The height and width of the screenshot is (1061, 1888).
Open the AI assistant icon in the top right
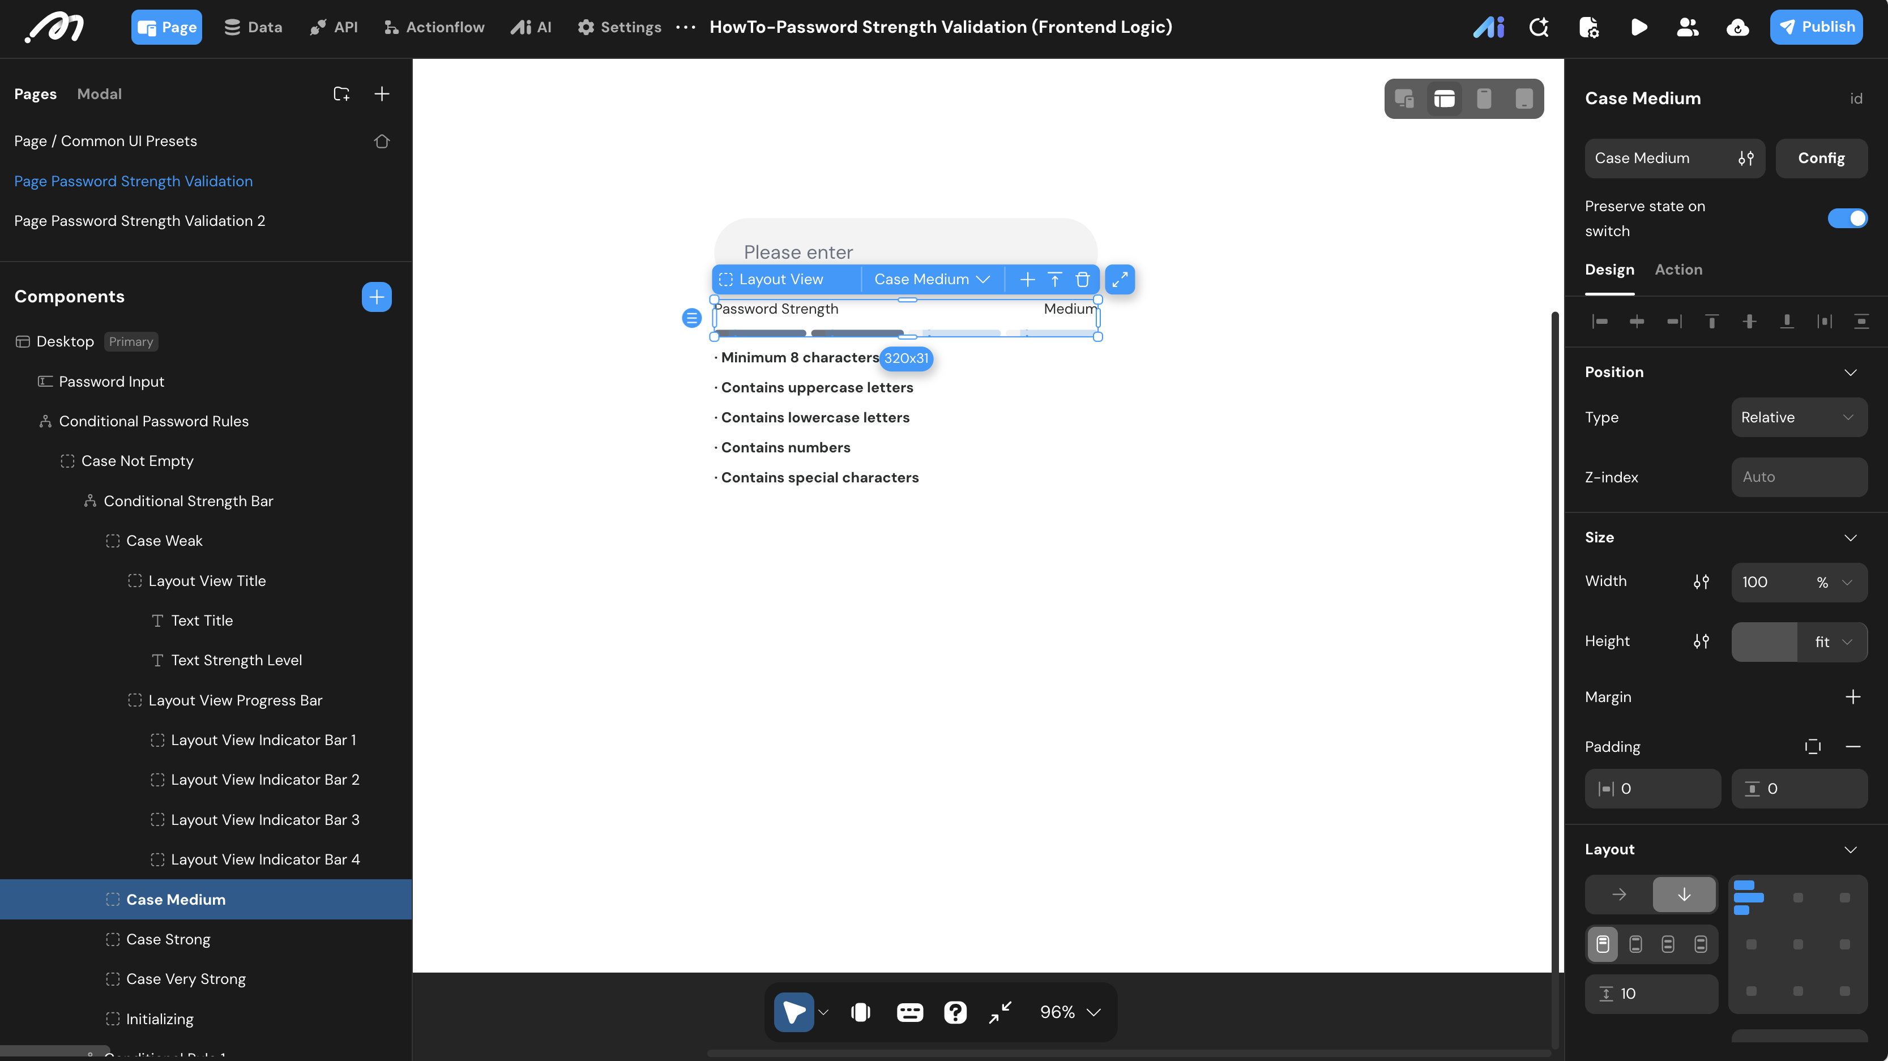pos(1489,27)
